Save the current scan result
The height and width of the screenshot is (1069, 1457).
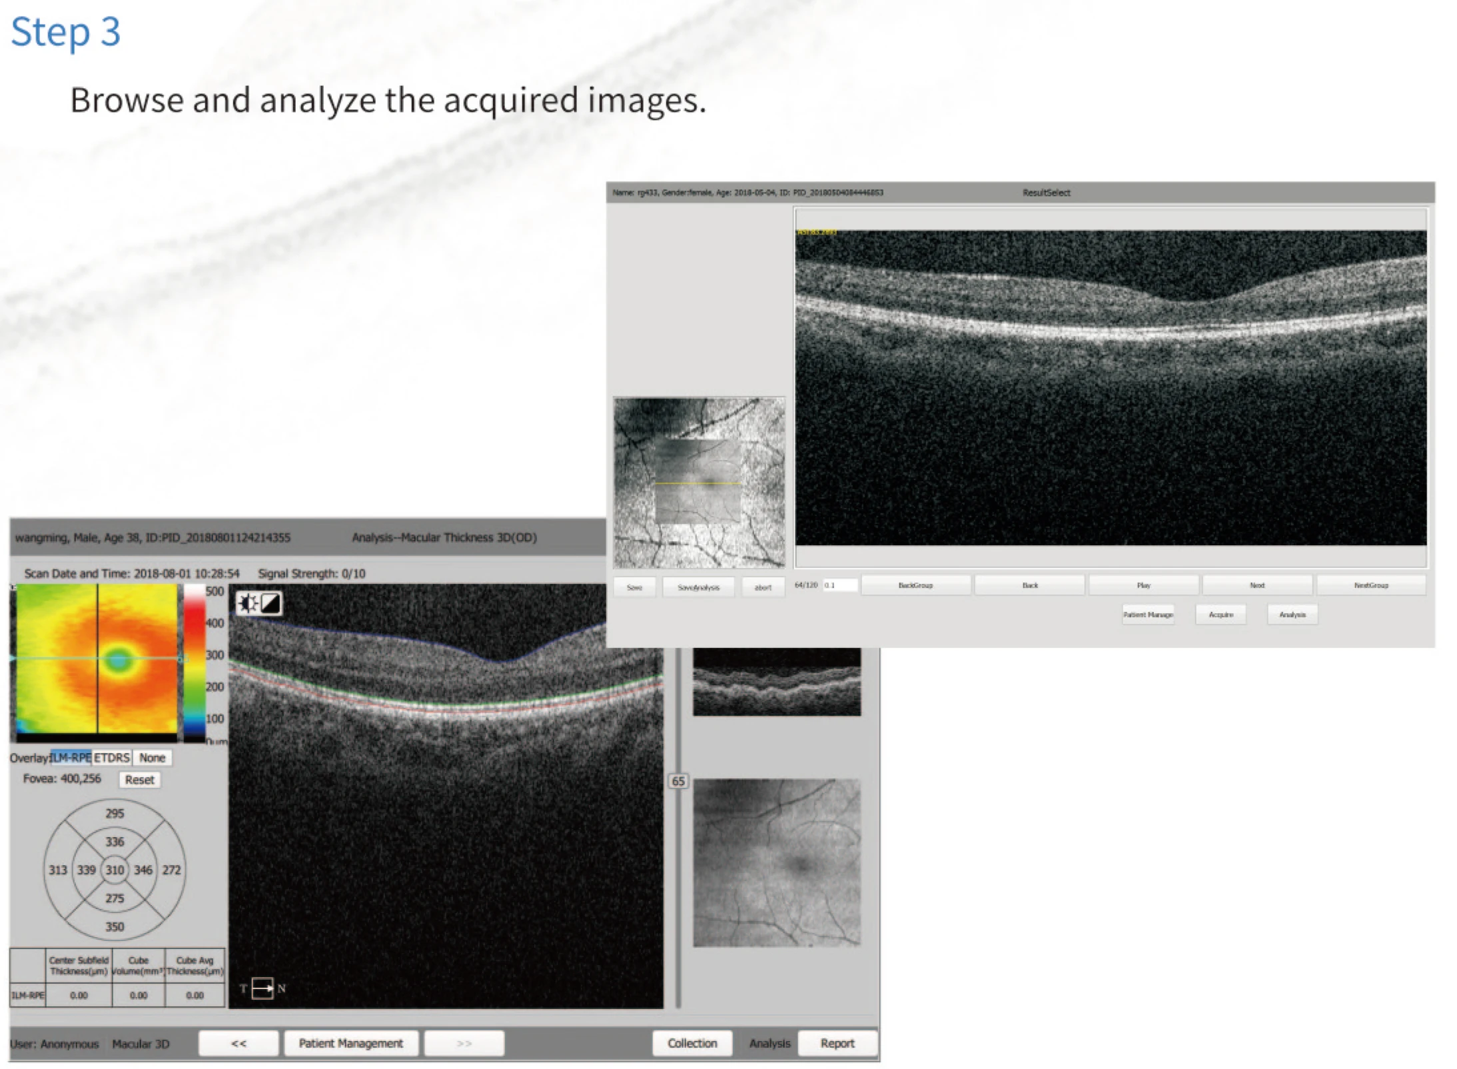tap(634, 587)
